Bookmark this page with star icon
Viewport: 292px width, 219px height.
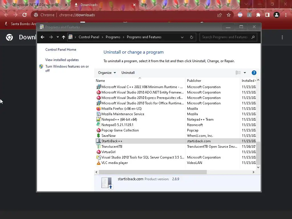pos(229,15)
